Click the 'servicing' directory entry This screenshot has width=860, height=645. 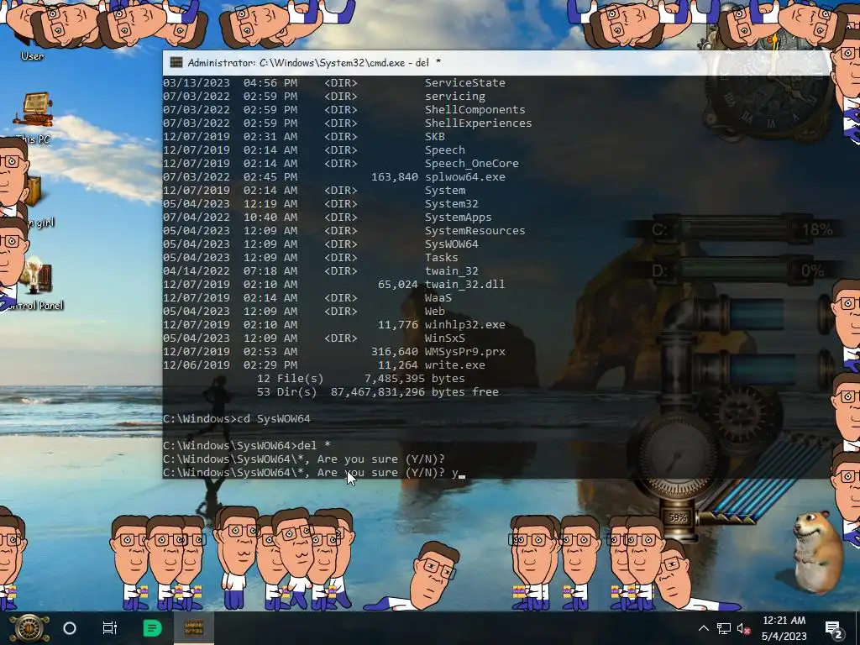(455, 96)
